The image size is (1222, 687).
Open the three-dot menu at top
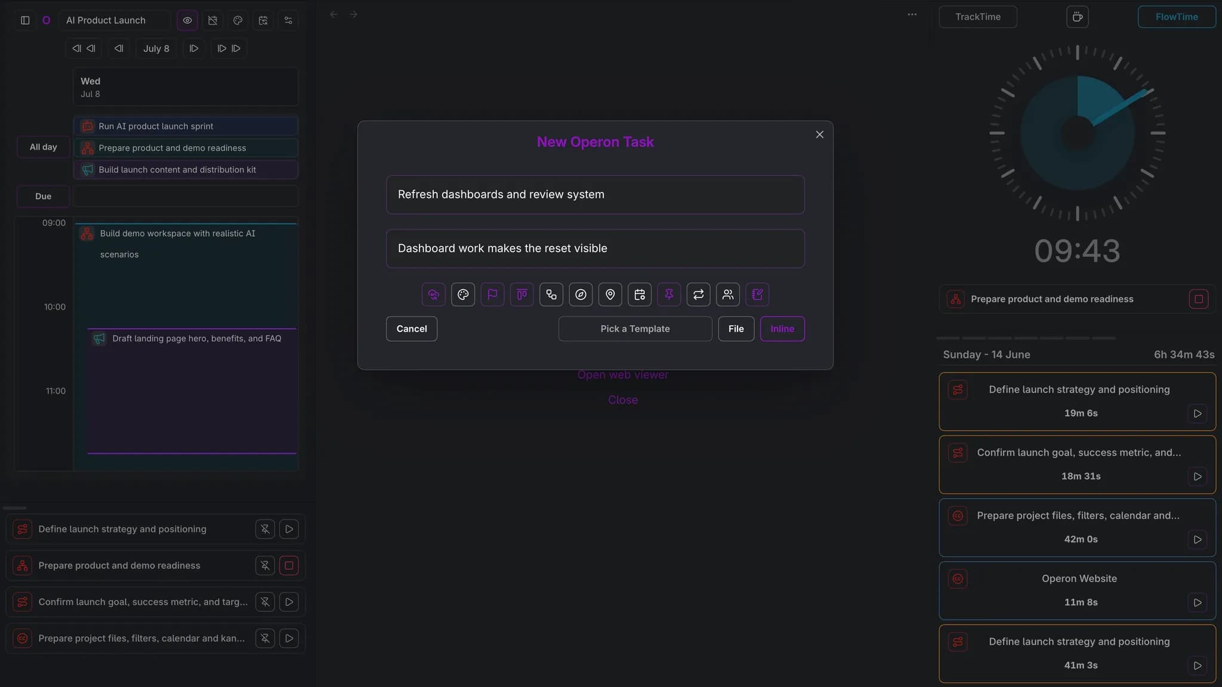click(912, 14)
